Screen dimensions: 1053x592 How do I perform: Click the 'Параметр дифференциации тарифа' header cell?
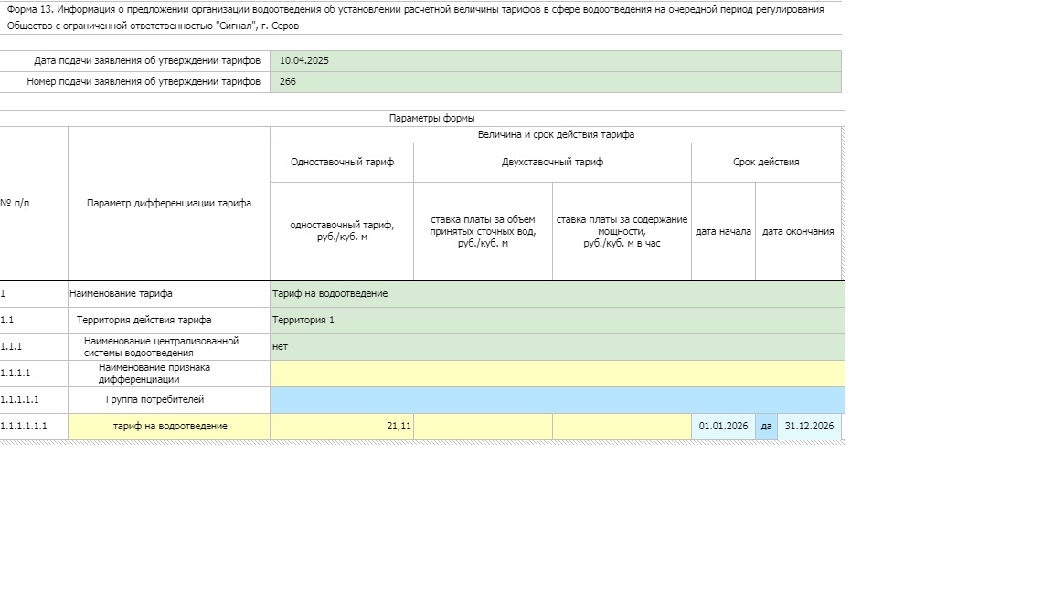[x=169, y=204]
